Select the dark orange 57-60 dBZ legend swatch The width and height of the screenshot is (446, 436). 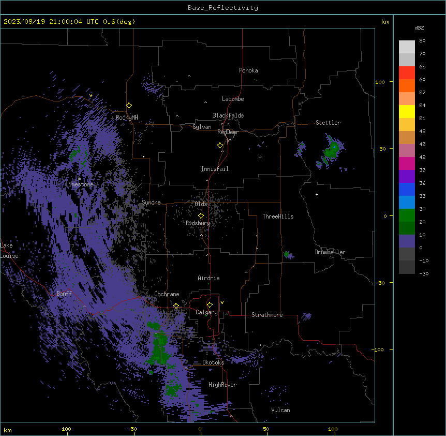407,85
